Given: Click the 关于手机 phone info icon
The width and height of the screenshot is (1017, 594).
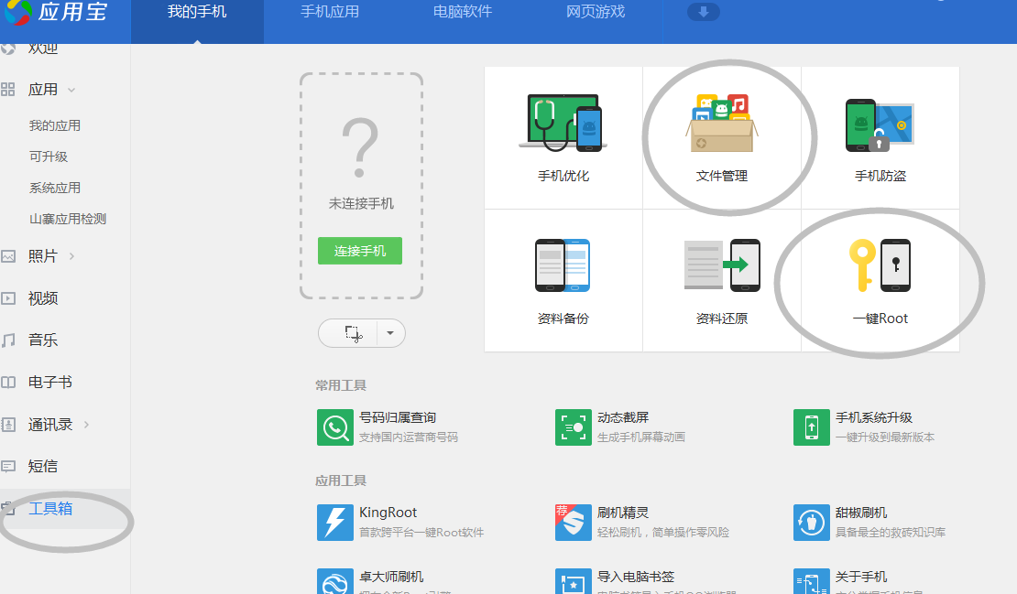Looking at the screenshot, I should tap(812, 581).
